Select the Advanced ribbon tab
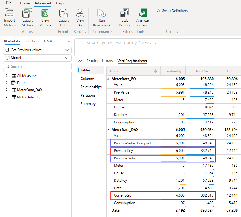The height and width of the screenshot is (217, 241). coord(43,3)
